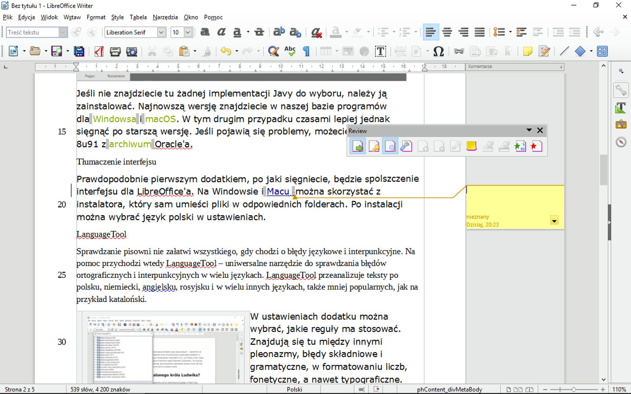Toggle italic text formatting
The width and height of the screenshot is (631, 394).
click(x=221, y=32)
